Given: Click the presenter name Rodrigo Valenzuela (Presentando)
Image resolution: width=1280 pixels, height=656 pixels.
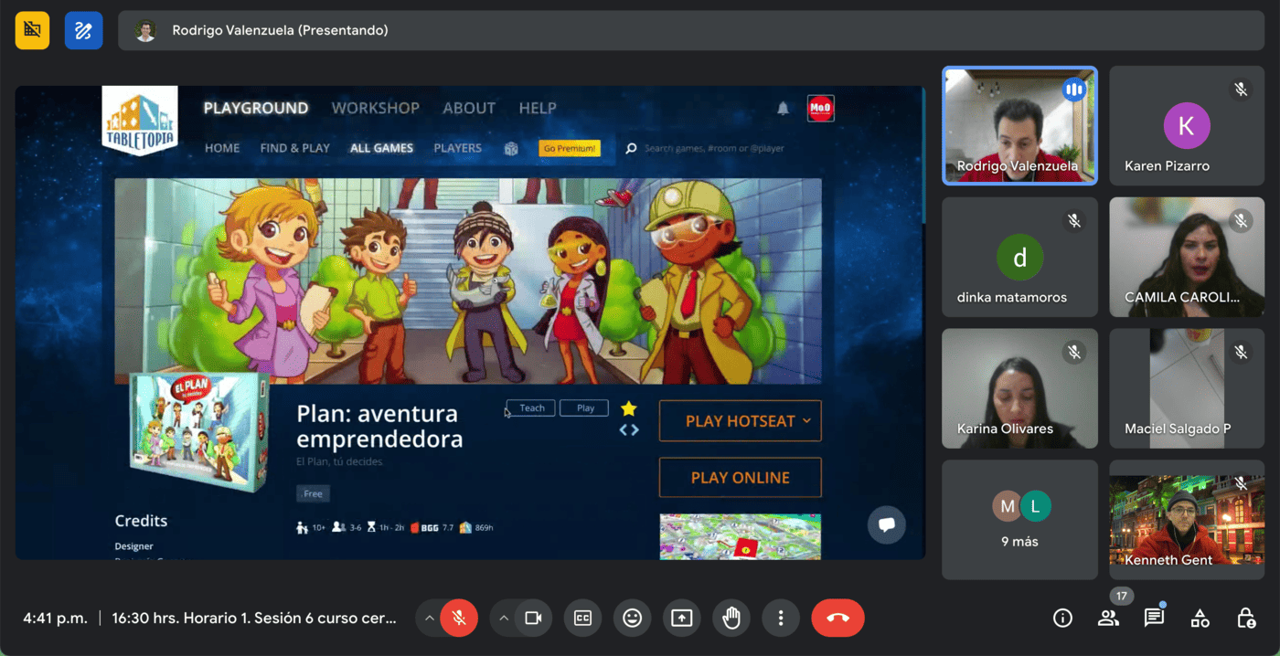Looking at the screenshot, I should click(x=280, y=30).
